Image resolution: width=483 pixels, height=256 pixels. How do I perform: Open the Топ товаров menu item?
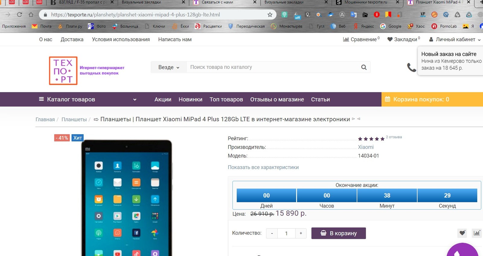[x=226, y=99]
